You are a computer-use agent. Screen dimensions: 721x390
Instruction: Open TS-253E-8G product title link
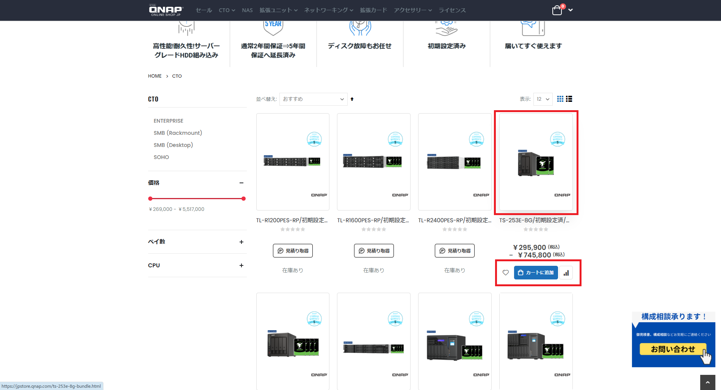tap(534, 220)
